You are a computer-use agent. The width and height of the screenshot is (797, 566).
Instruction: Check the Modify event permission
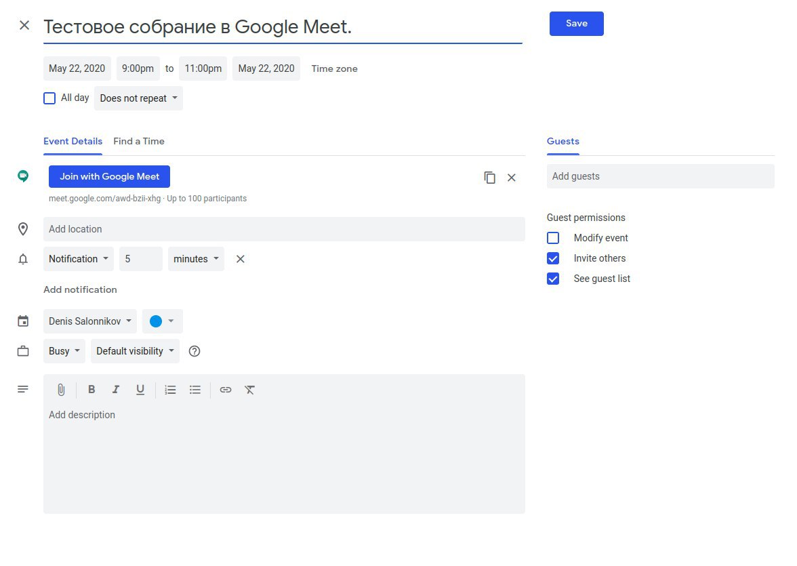tap(553, 238)
